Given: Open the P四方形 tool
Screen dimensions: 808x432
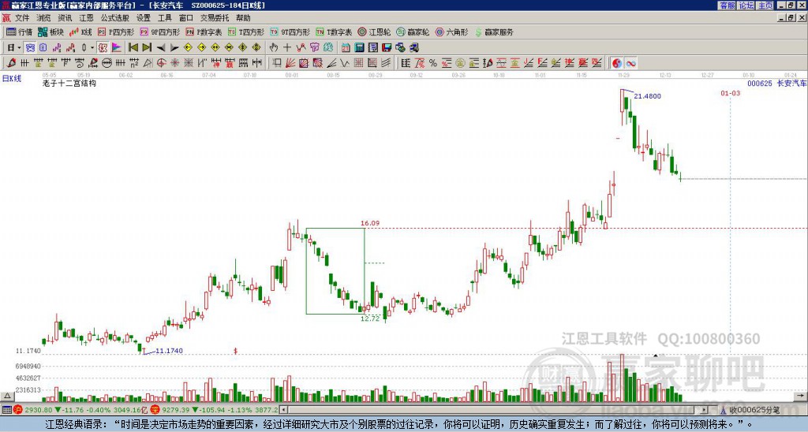Looking at the screenshot, I should [x=116, y=32].
